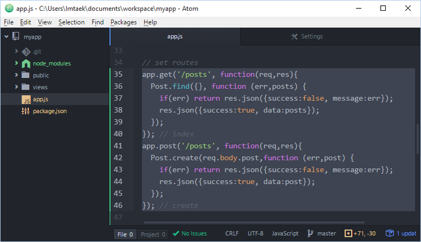Click the node_modules Node.js icon

(x=26, y=64)
